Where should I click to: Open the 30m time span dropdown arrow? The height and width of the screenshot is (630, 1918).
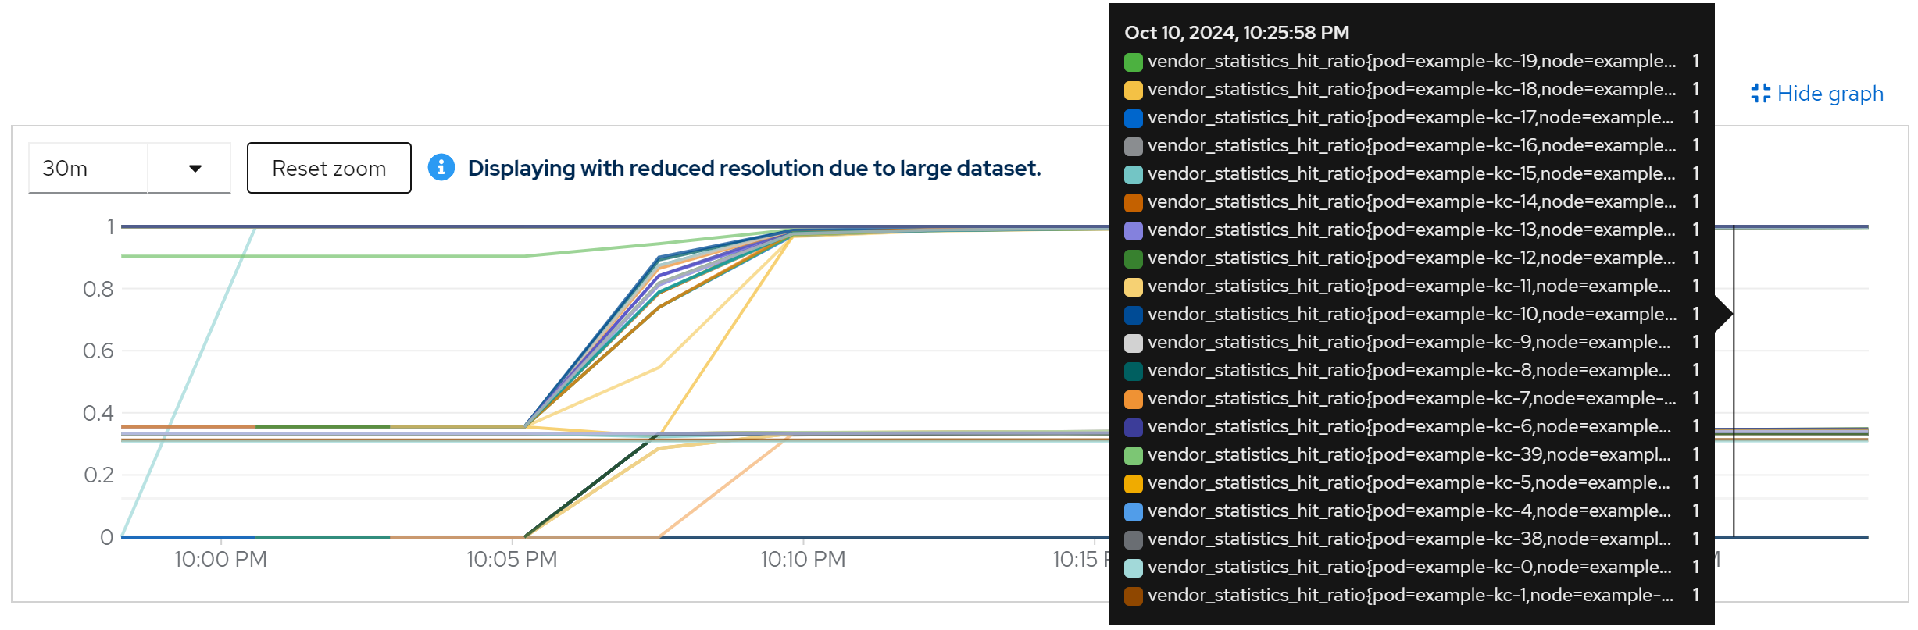coord(195,169)
